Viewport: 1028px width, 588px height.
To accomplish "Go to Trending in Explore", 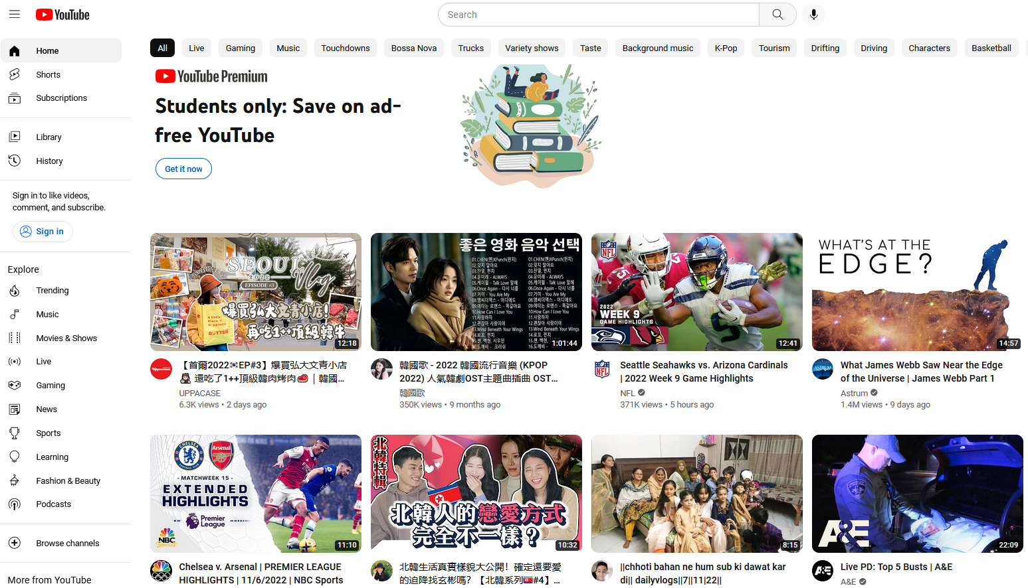I will [52, 291].
